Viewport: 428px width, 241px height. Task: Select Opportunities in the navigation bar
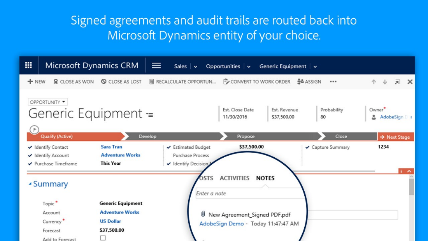pyautogui.click(x=223, y=66)
